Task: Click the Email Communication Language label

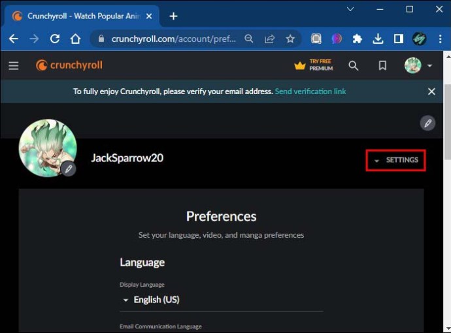Action: click(x=161, y=326)
